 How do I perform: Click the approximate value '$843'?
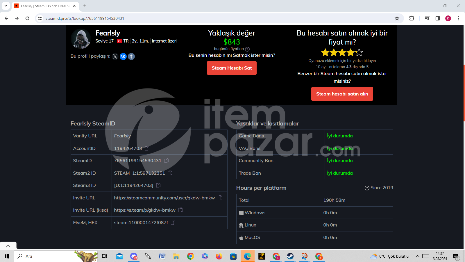click(232, 42)
